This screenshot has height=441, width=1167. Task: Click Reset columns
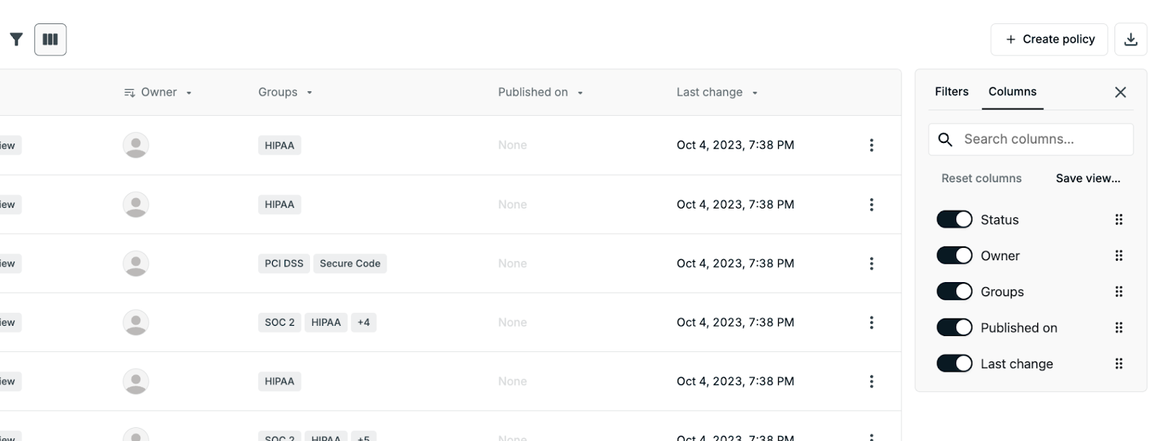coord(981,178)
